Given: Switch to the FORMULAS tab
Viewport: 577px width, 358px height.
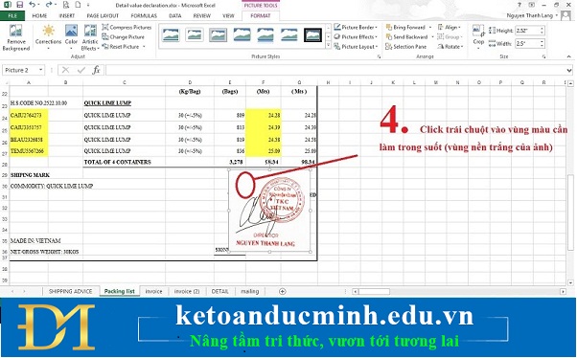Looking at the screenshot, I should tap(144, 16).
